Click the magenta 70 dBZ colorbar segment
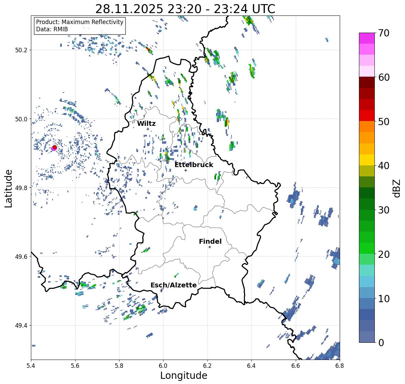The height and width of the screenshot is (384, 405). 367,38
